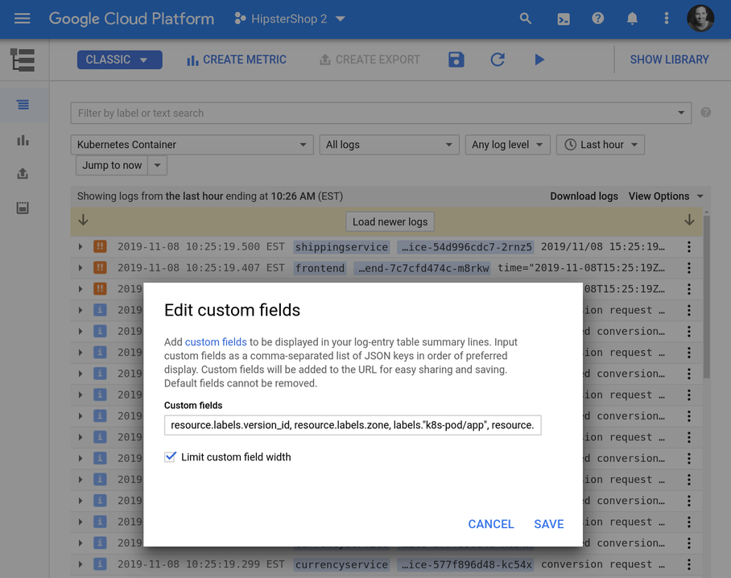This screenshot has width=731, height=578.
Task: Click the left down-arrow in newer logs bar
Action: tap(84, 220)
